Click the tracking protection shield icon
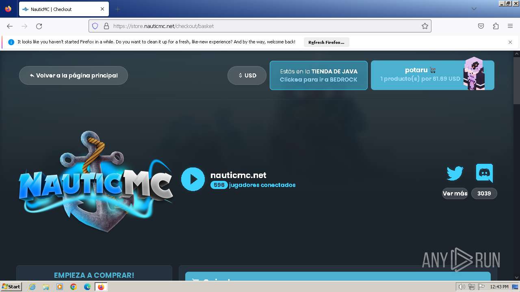The width and height of the screenshot is (520, 292). pos(95,26)
